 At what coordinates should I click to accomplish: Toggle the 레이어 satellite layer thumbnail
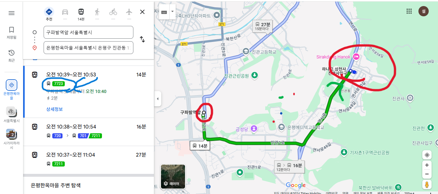point(173,176)
